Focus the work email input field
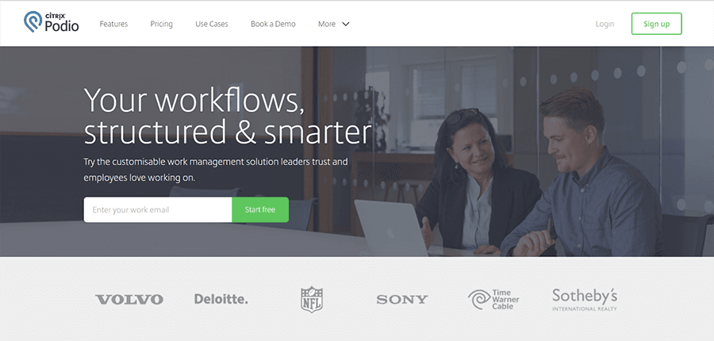This screenshot has height=341, width=714. (158, 209)
